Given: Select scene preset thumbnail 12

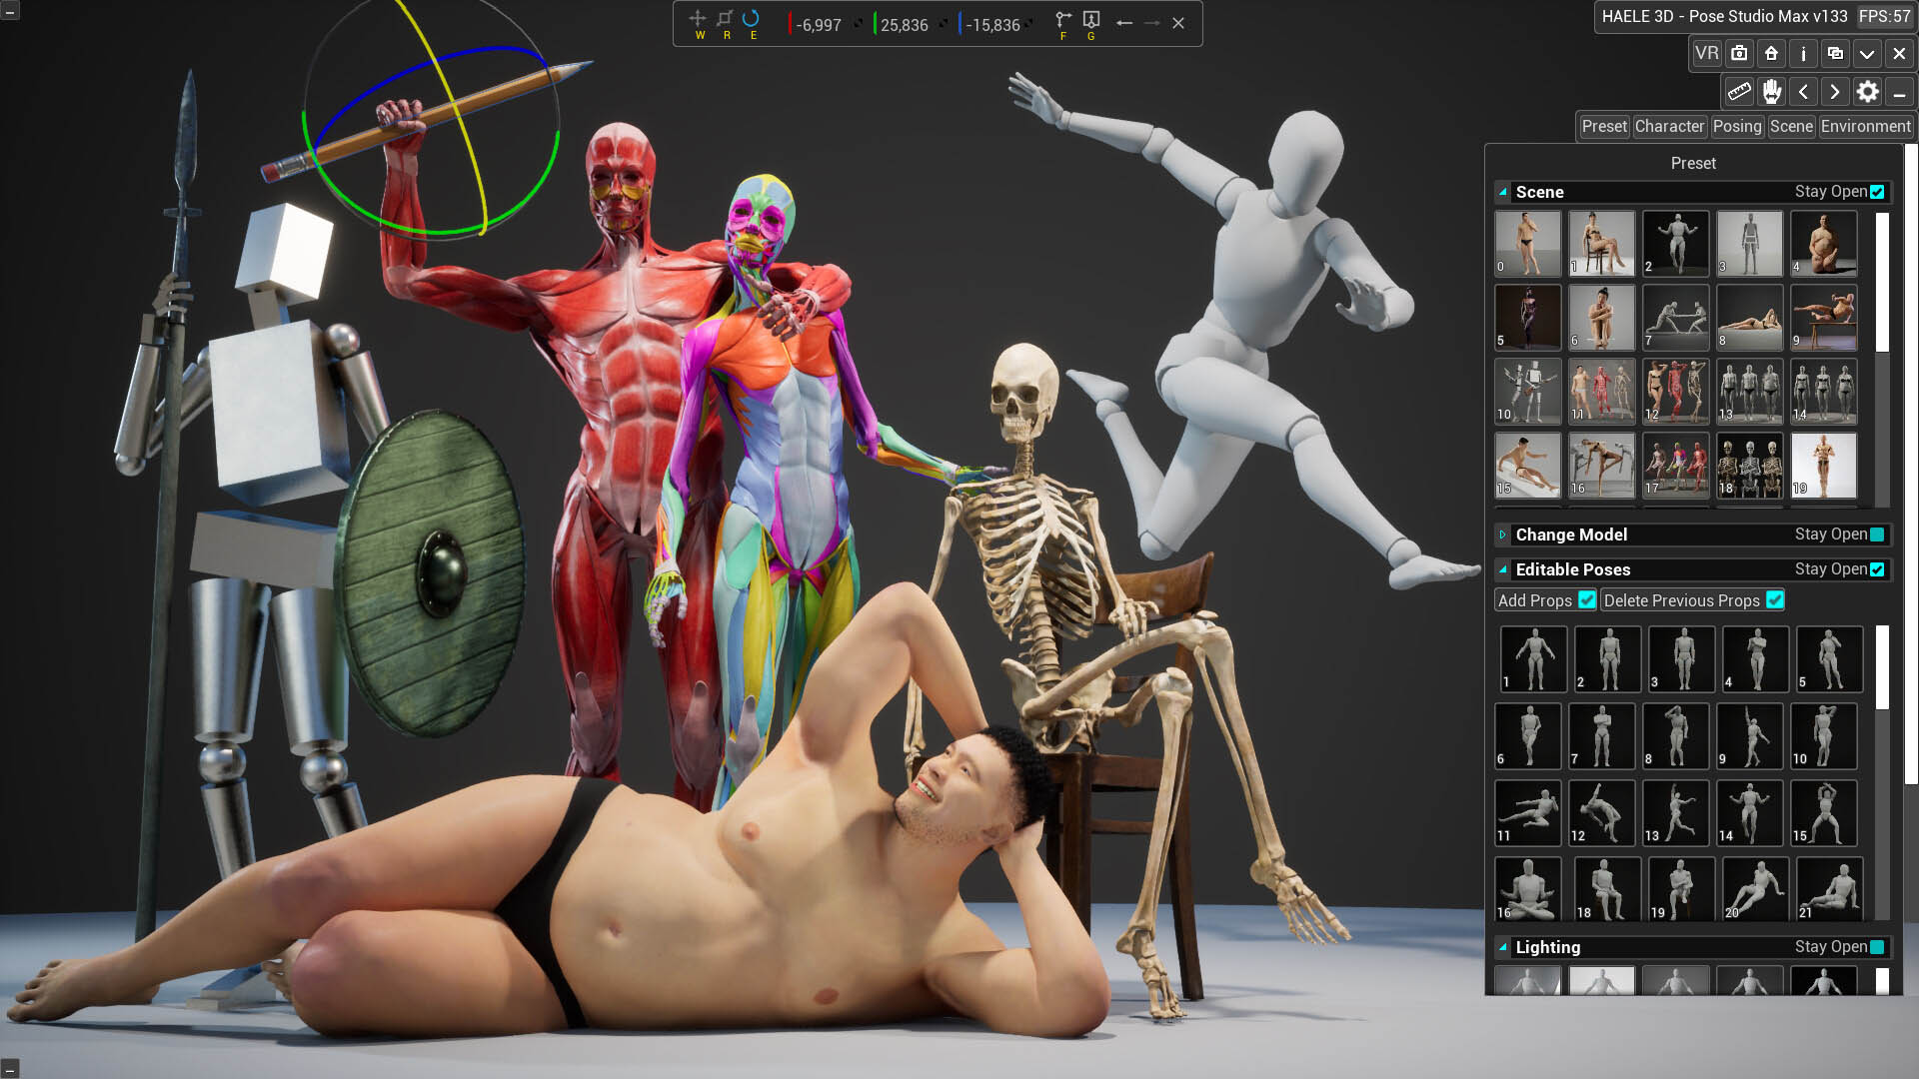Looking at the screenshot, I should coord(1675,392).
